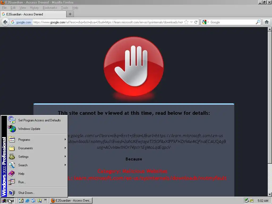Open the URL history dropdown arrow

[191, 22]
